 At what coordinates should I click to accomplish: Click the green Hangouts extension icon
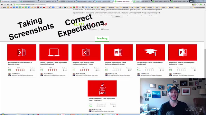[201, 4]
